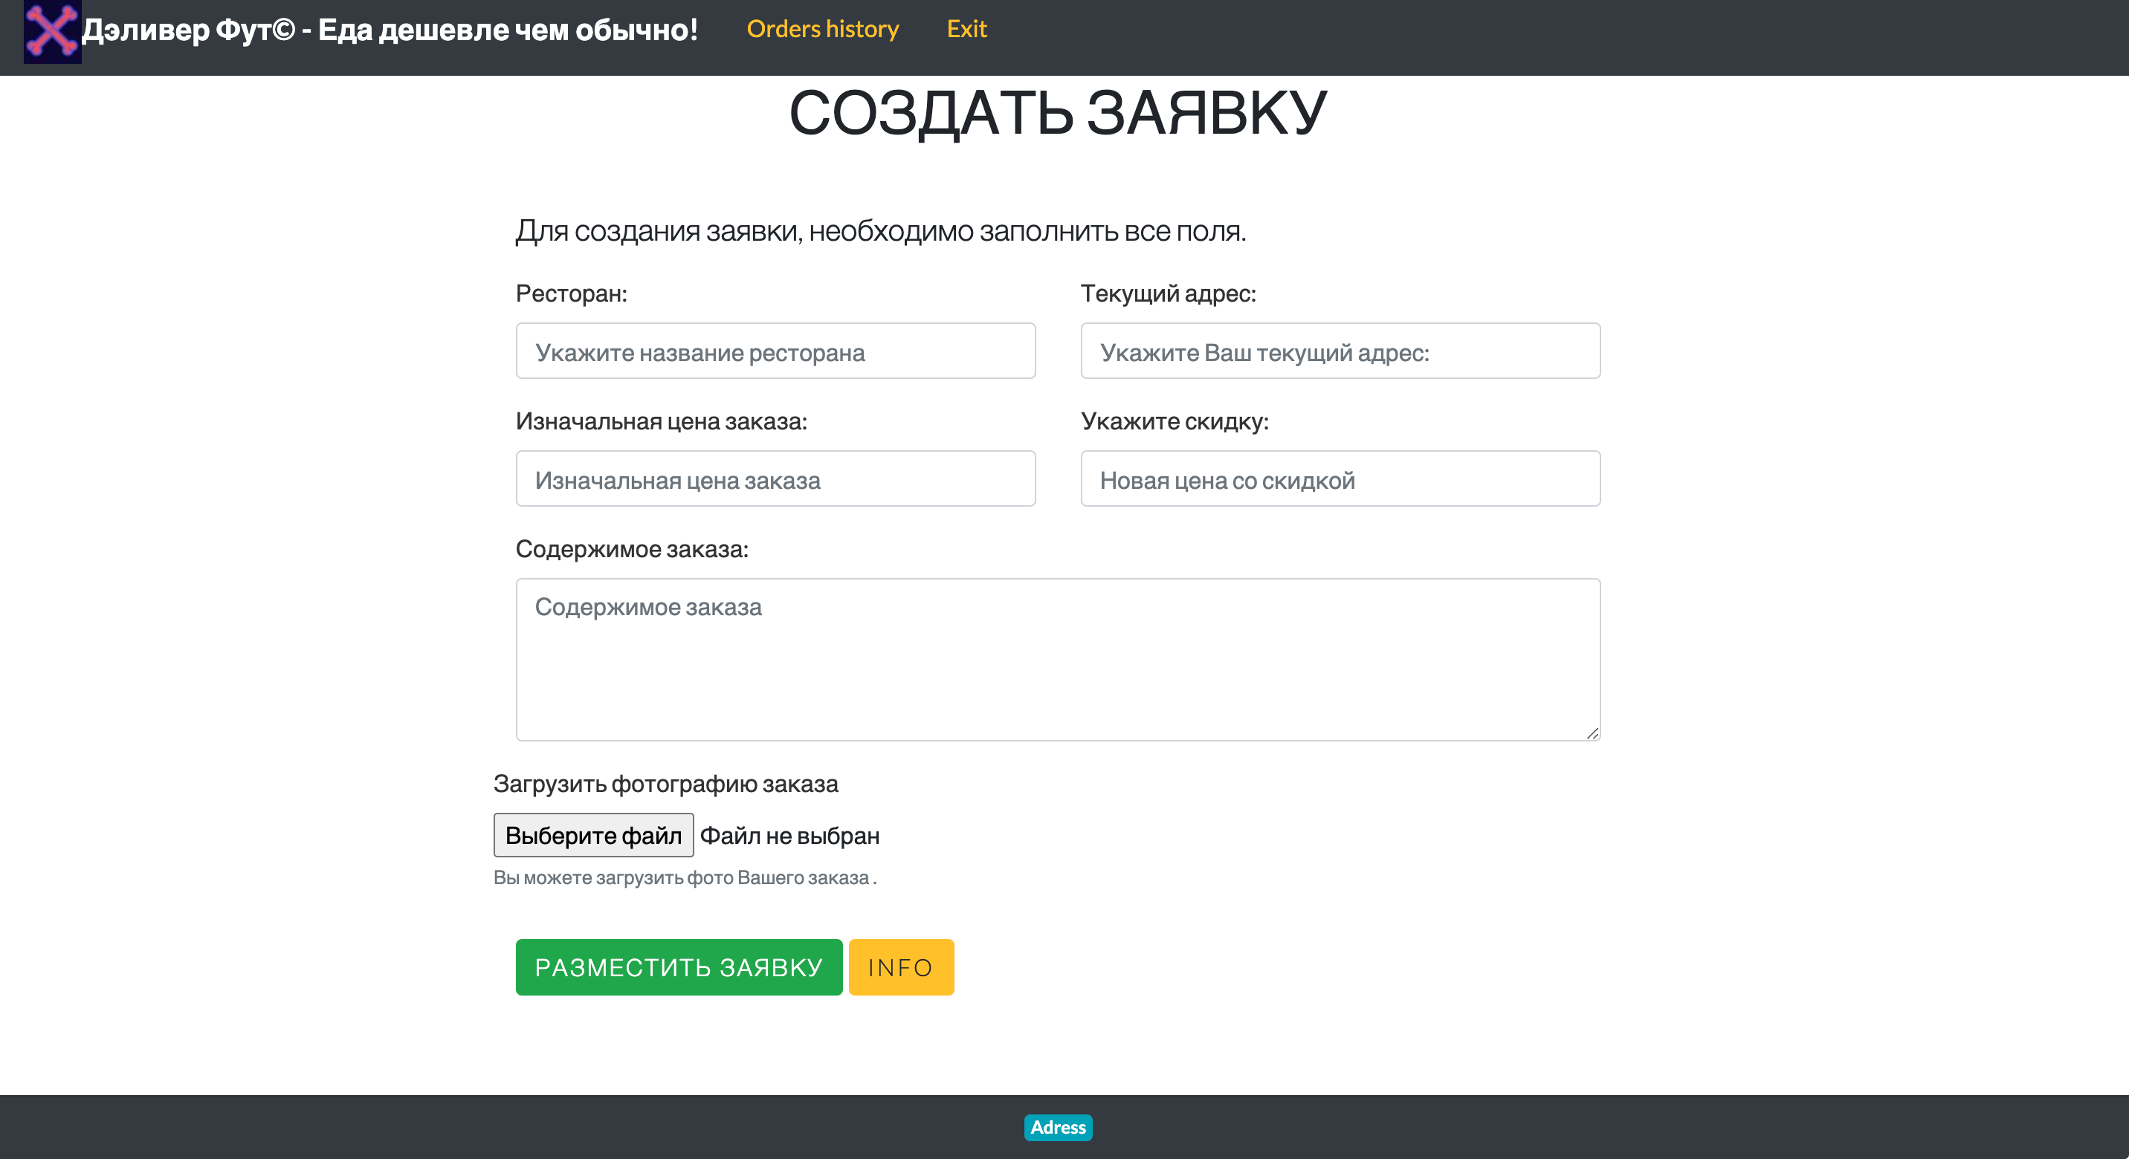This screenshot has width=2129, height=1159.
Task: Click the Дэливер Фут brand title
Action: (x=390, y=30)
